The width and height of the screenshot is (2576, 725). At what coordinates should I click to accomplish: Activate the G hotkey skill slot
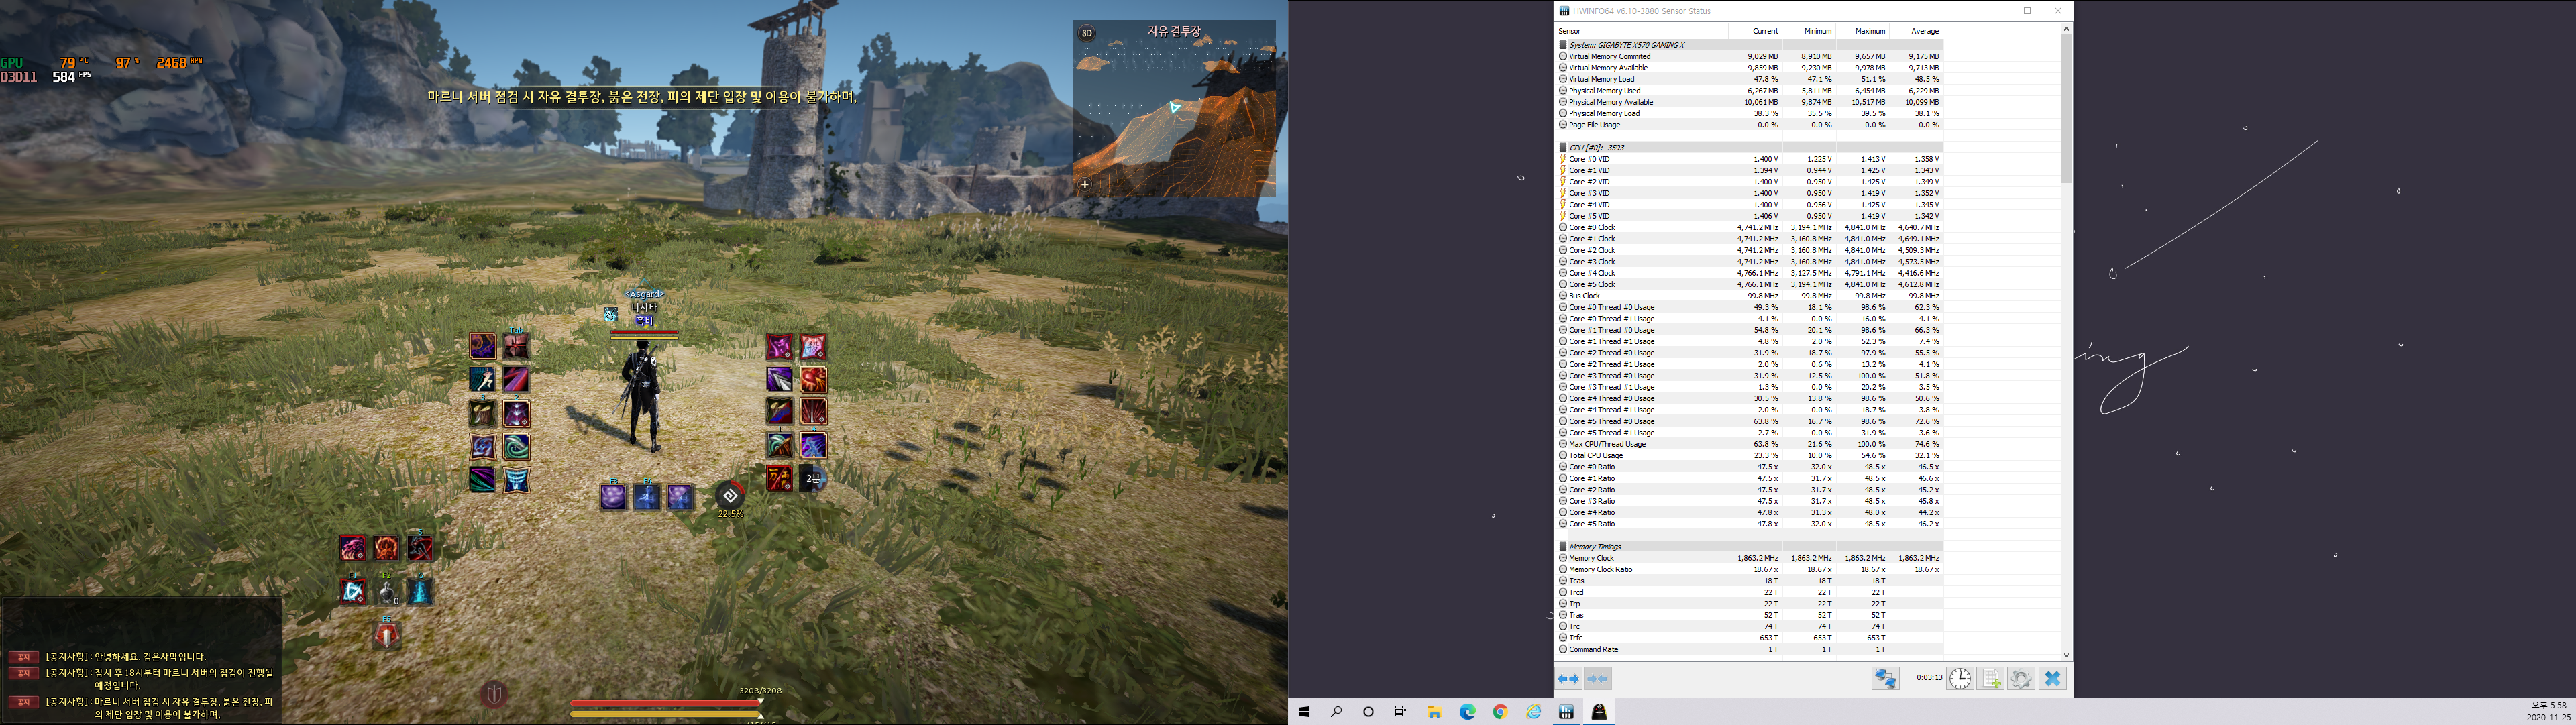tap(420, 591)
